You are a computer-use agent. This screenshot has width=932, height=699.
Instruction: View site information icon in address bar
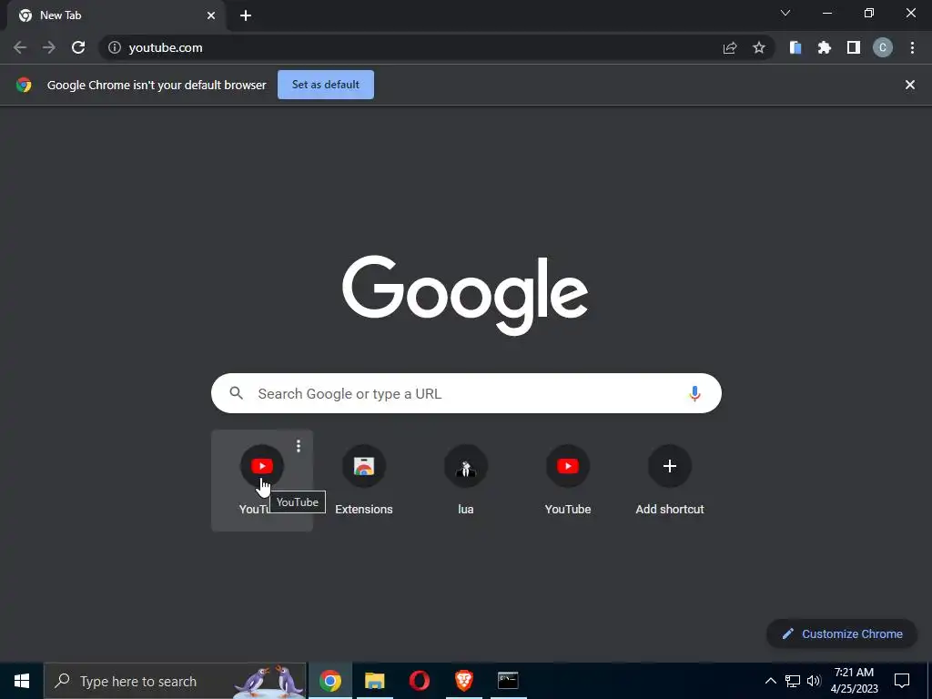pyautogui.click(x=114, y=47)
